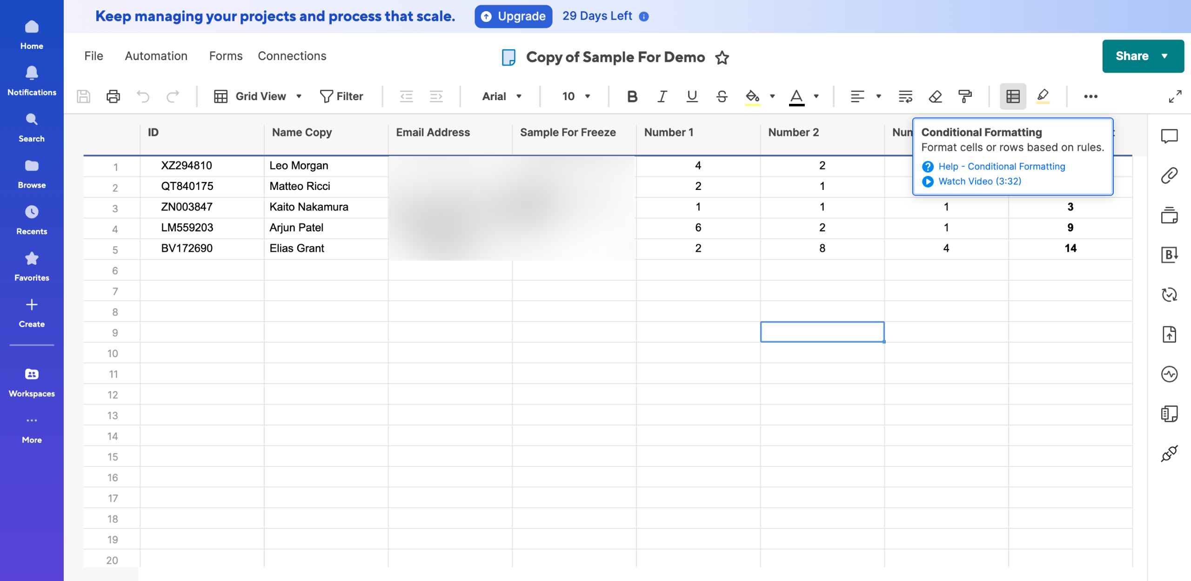Open the Connections menu
This screenshot has height=581, width=1191.
(292, 56)
